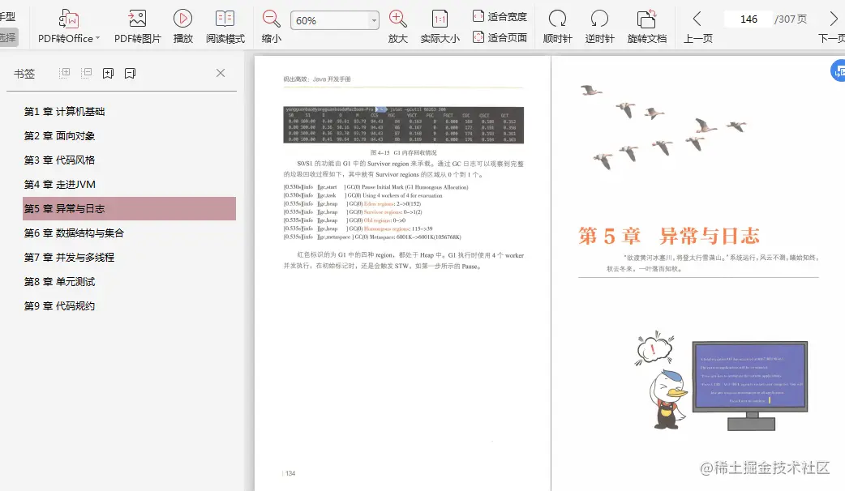Image resolution: width=845 pixels, height=491 pixels.
Task: Open bookmark 第8 章 单元测试
Action: tap(59, 281)
